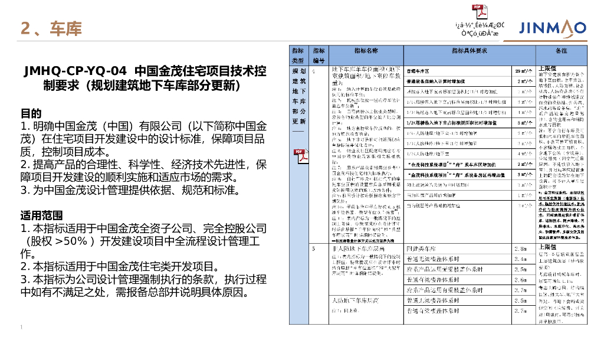Click the "指标编号" table header

click(x=319, y=55)
